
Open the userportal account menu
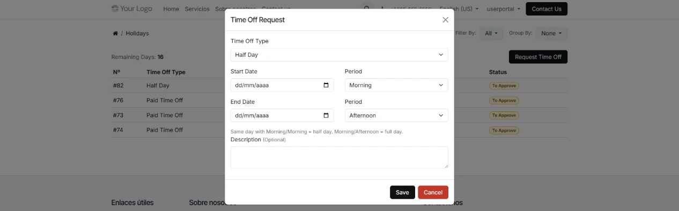(503, 9)
